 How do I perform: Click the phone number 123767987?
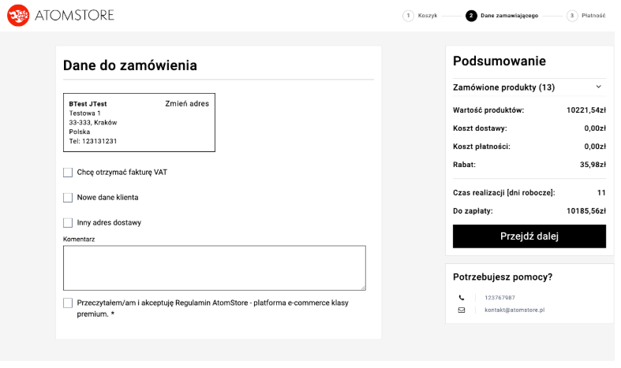click(x=499, y=298)
